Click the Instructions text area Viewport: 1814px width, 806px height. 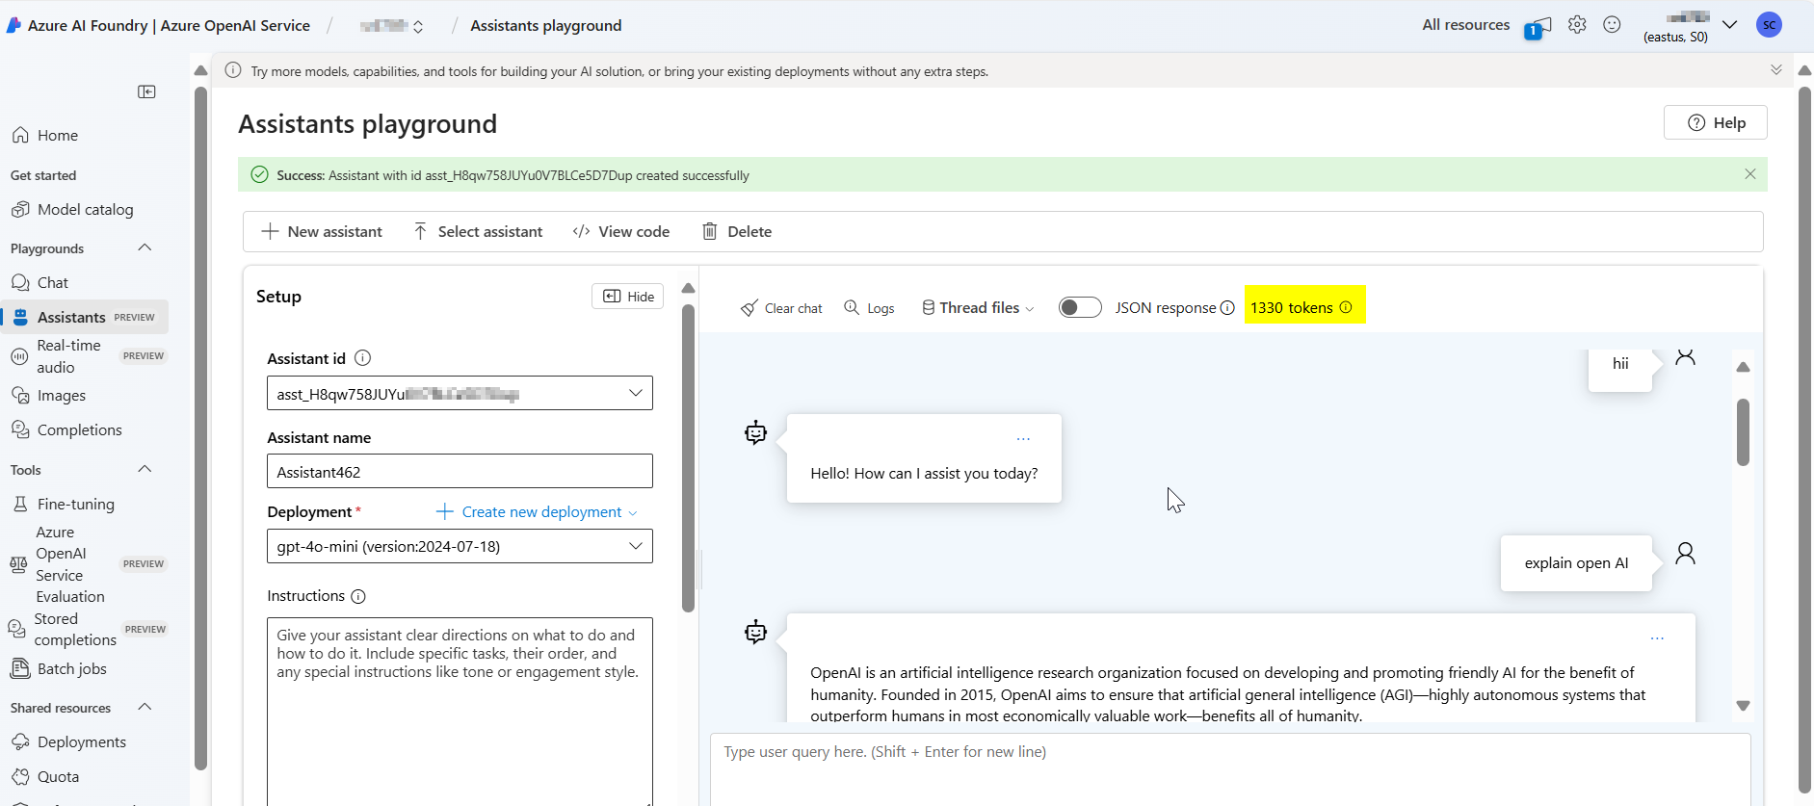click(x=460, y=711)
